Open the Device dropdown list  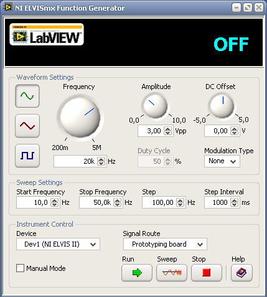click(58, 244)
